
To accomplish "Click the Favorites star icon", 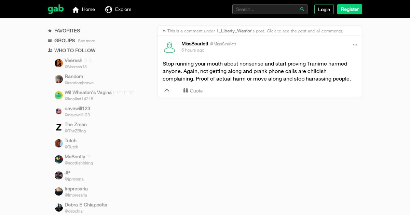I will click(x=50, y=31).
